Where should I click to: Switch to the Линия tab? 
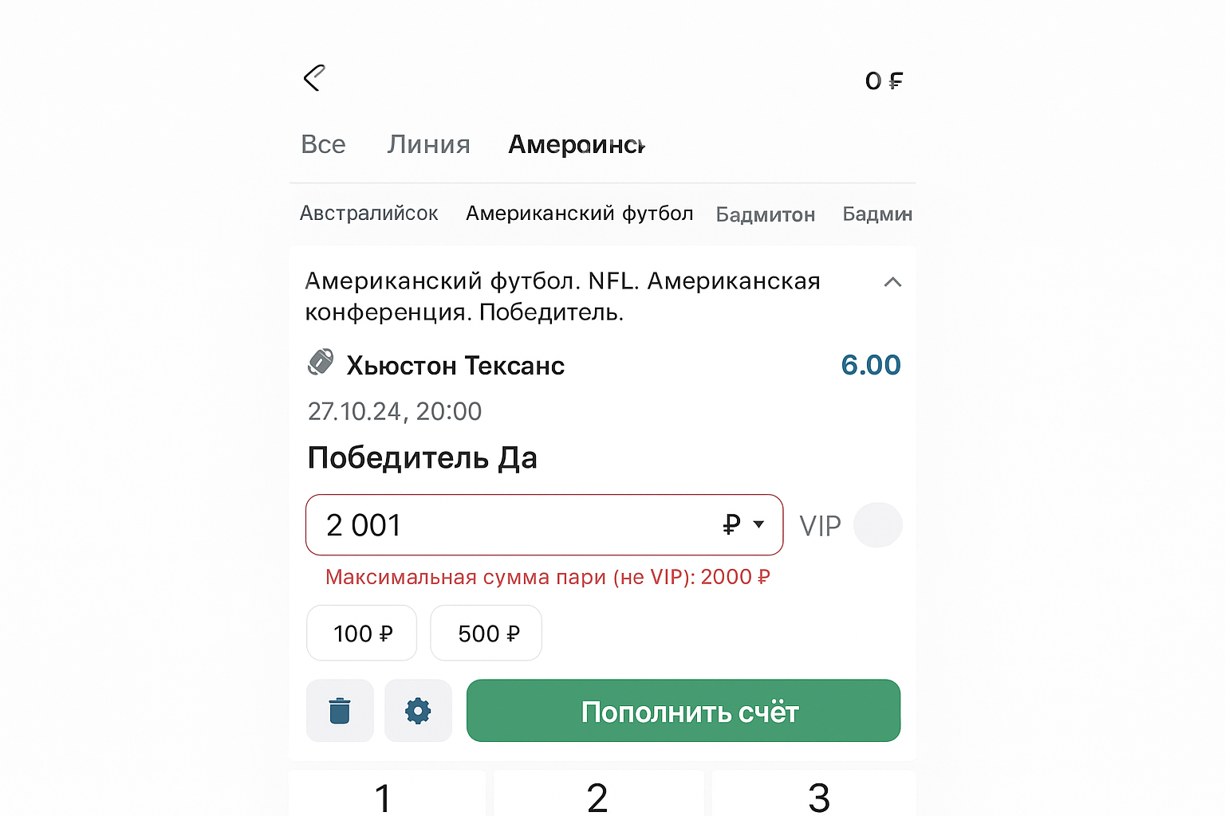pos(428,144)
